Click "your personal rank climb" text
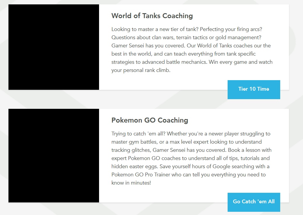303x215 pixels. [140, 70]
